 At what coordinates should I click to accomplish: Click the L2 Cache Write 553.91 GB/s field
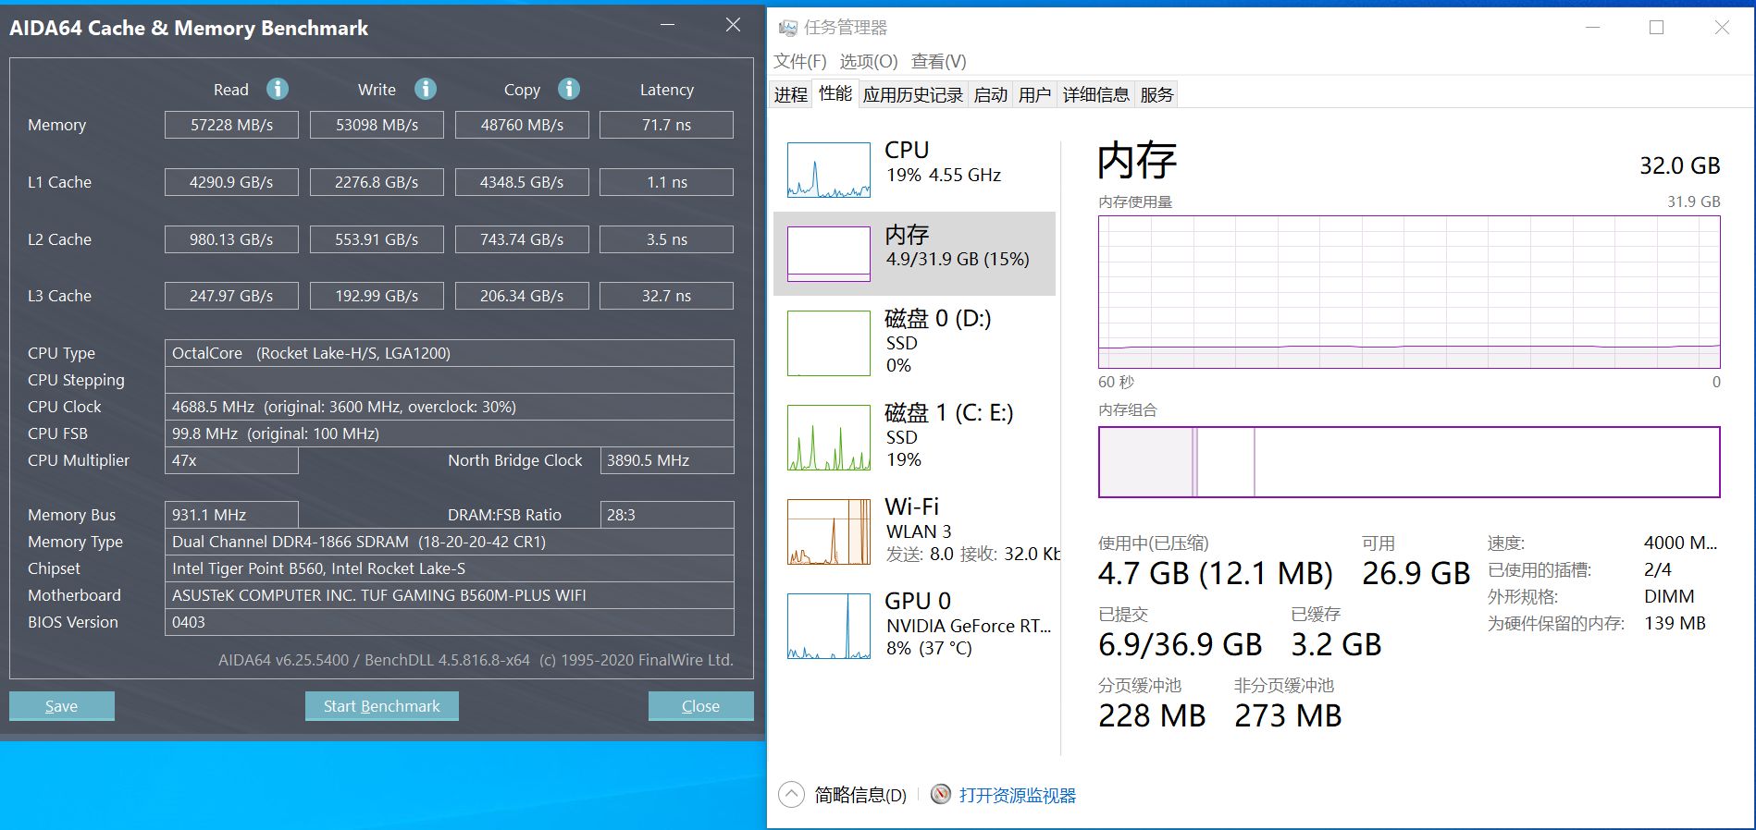377,239
